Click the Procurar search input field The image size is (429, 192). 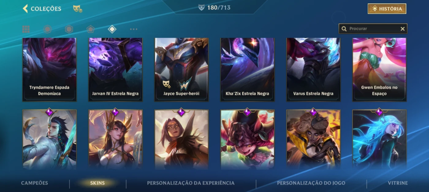[373, 29]
